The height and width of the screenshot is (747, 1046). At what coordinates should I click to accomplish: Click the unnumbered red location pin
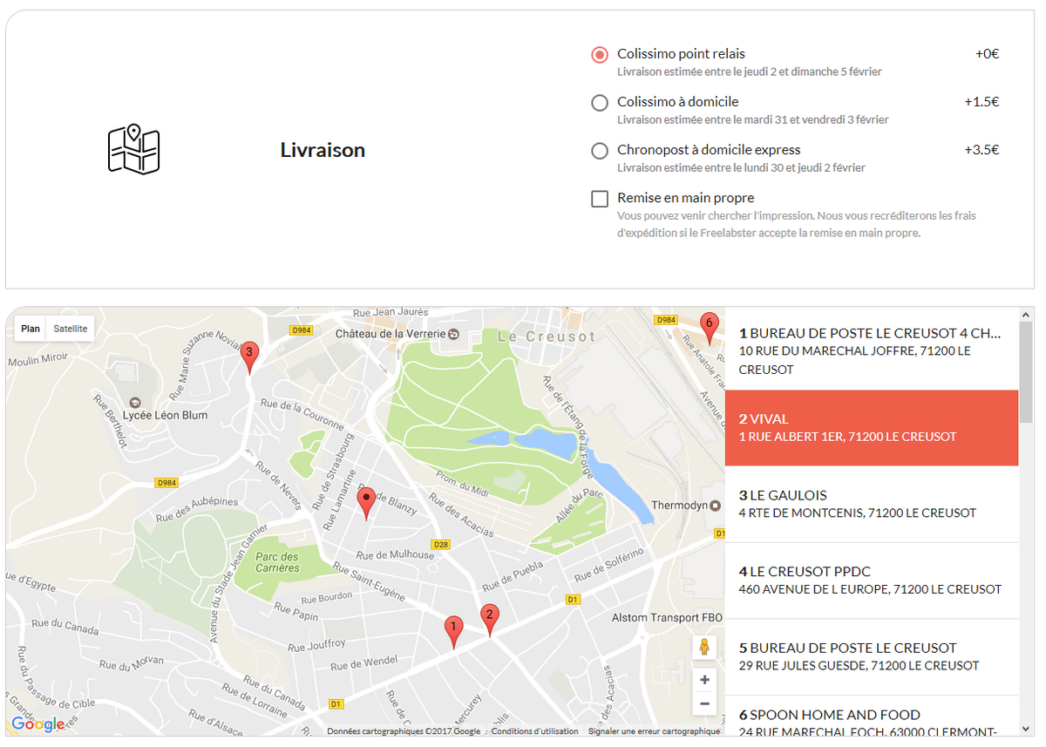[366, 503]
